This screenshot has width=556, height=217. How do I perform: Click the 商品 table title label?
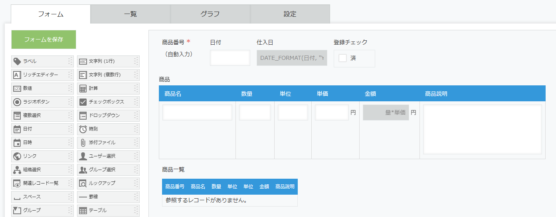tap(164, 80)
